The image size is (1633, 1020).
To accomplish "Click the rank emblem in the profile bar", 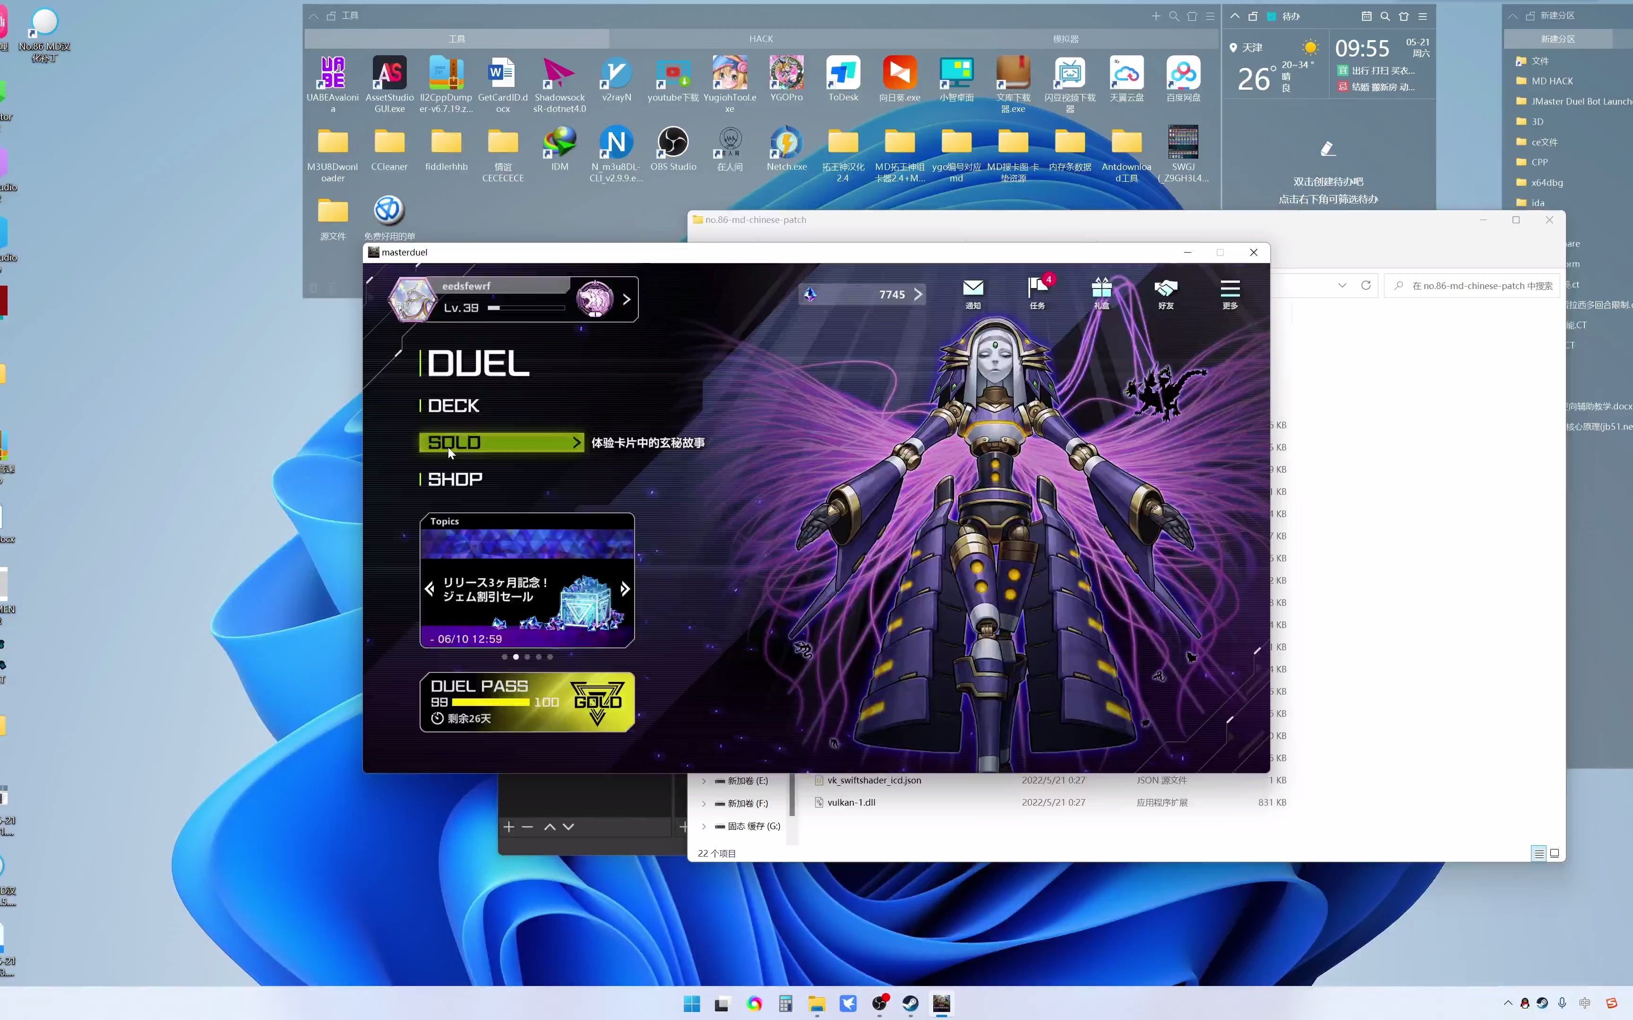I will click(594, 299).
